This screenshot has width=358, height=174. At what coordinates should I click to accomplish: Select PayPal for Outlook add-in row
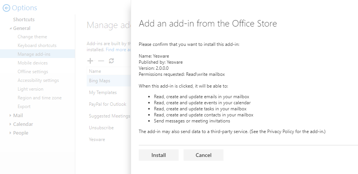coord(108,104)
